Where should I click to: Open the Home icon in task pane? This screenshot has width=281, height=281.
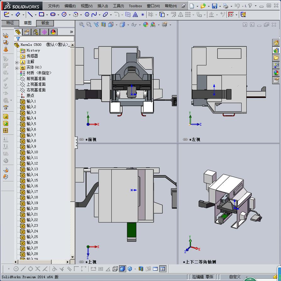(x=276, y=43)
